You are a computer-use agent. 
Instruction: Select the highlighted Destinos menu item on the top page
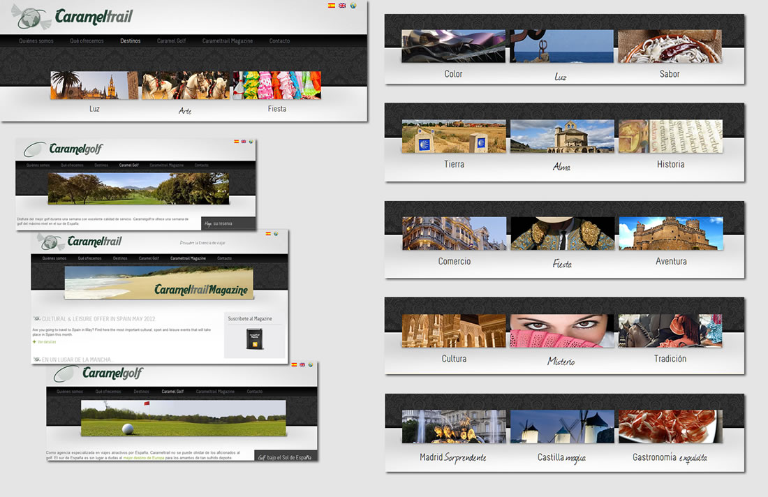pyautogui.click(x=131, y=41)
